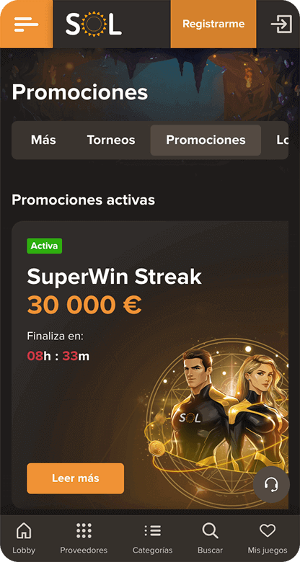Open Categorías list icon
The image size is (300, 562).
click(152, 531)
